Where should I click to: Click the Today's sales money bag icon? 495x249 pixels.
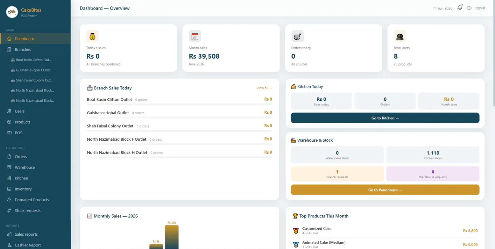[92, 36]
